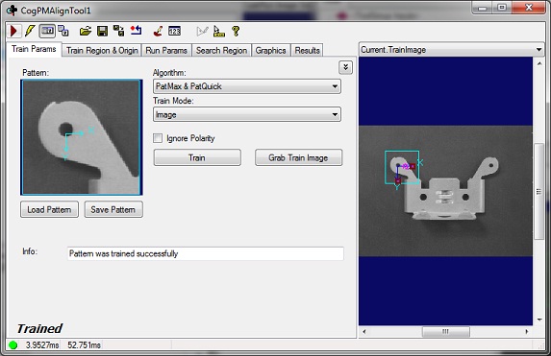Screen dimensions: 551x356
Task: Click the Train button
Action: click(x=197, y=157)
